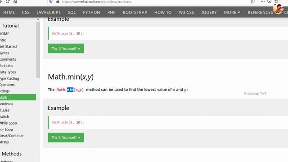Open the Data Types sidebar link
The height and width of the screenshot is (162, 288).
pos(8,72)
